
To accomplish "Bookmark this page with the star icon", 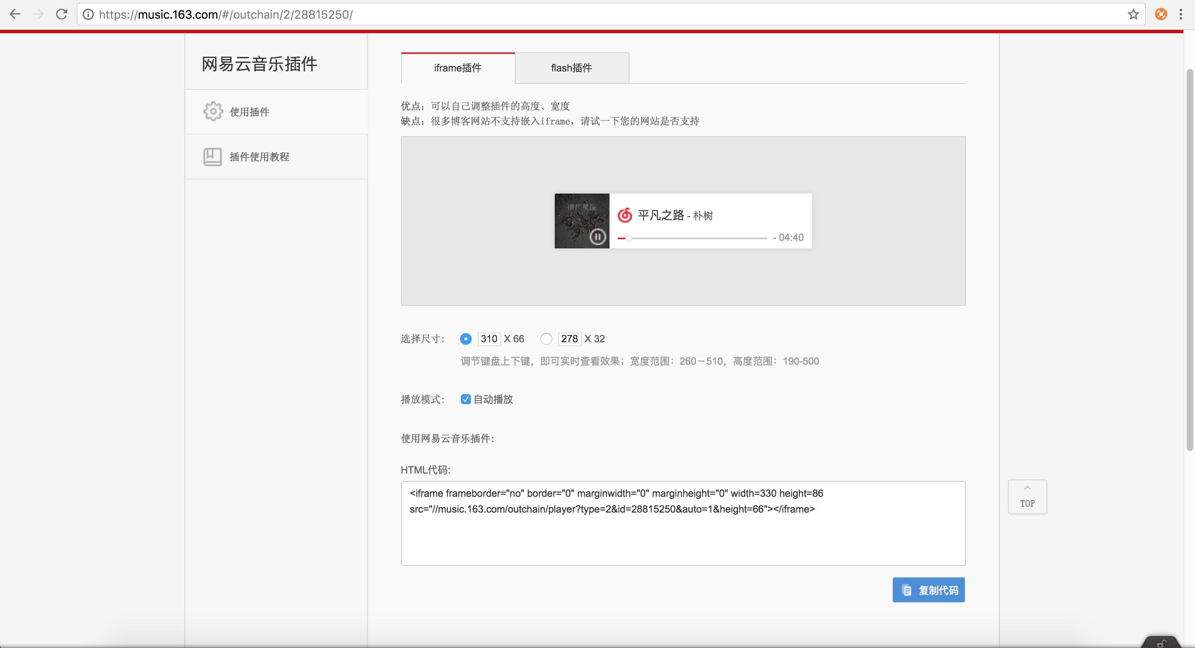I will (1133, 15).
